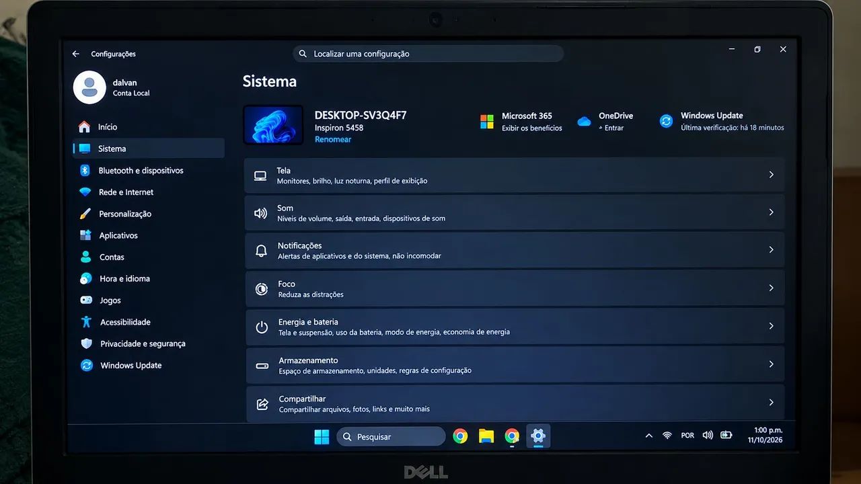Open Acessibilidade via its figure icon
Viewport: 861px width, 484px height.
(86, 322)
